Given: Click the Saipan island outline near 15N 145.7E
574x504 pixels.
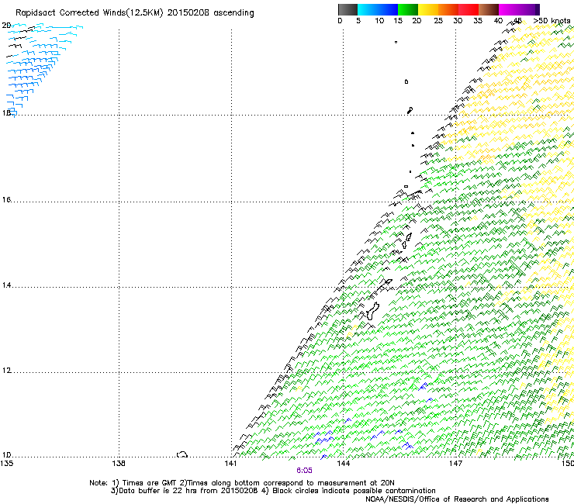Looking at the screenshot, I should click(x=409, y=237).
